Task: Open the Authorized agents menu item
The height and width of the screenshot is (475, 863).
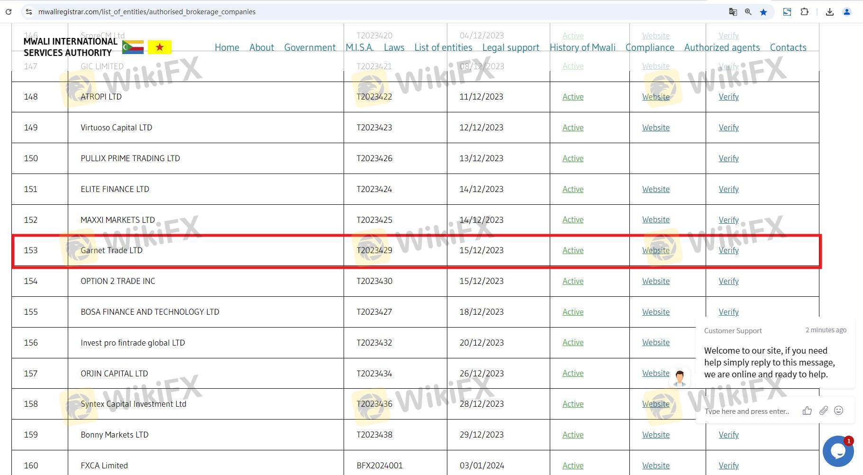Action: point(722,47)
